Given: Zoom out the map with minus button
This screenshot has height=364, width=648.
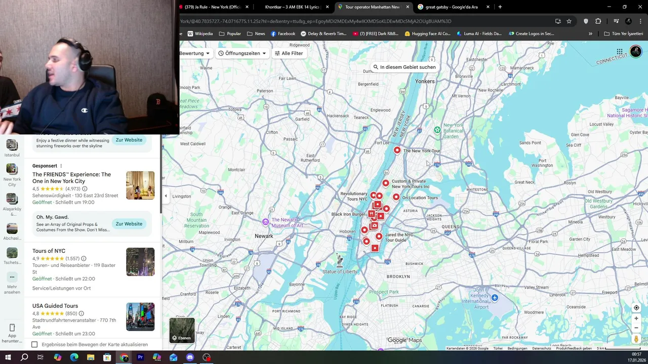Looking at the screenshot, I should pos(636,328).
